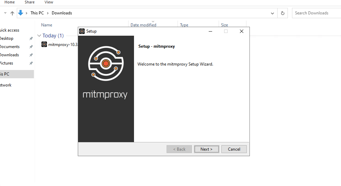Open Network in navigation pane
Screen dimensions: 341x186
[x=5, y=85]
